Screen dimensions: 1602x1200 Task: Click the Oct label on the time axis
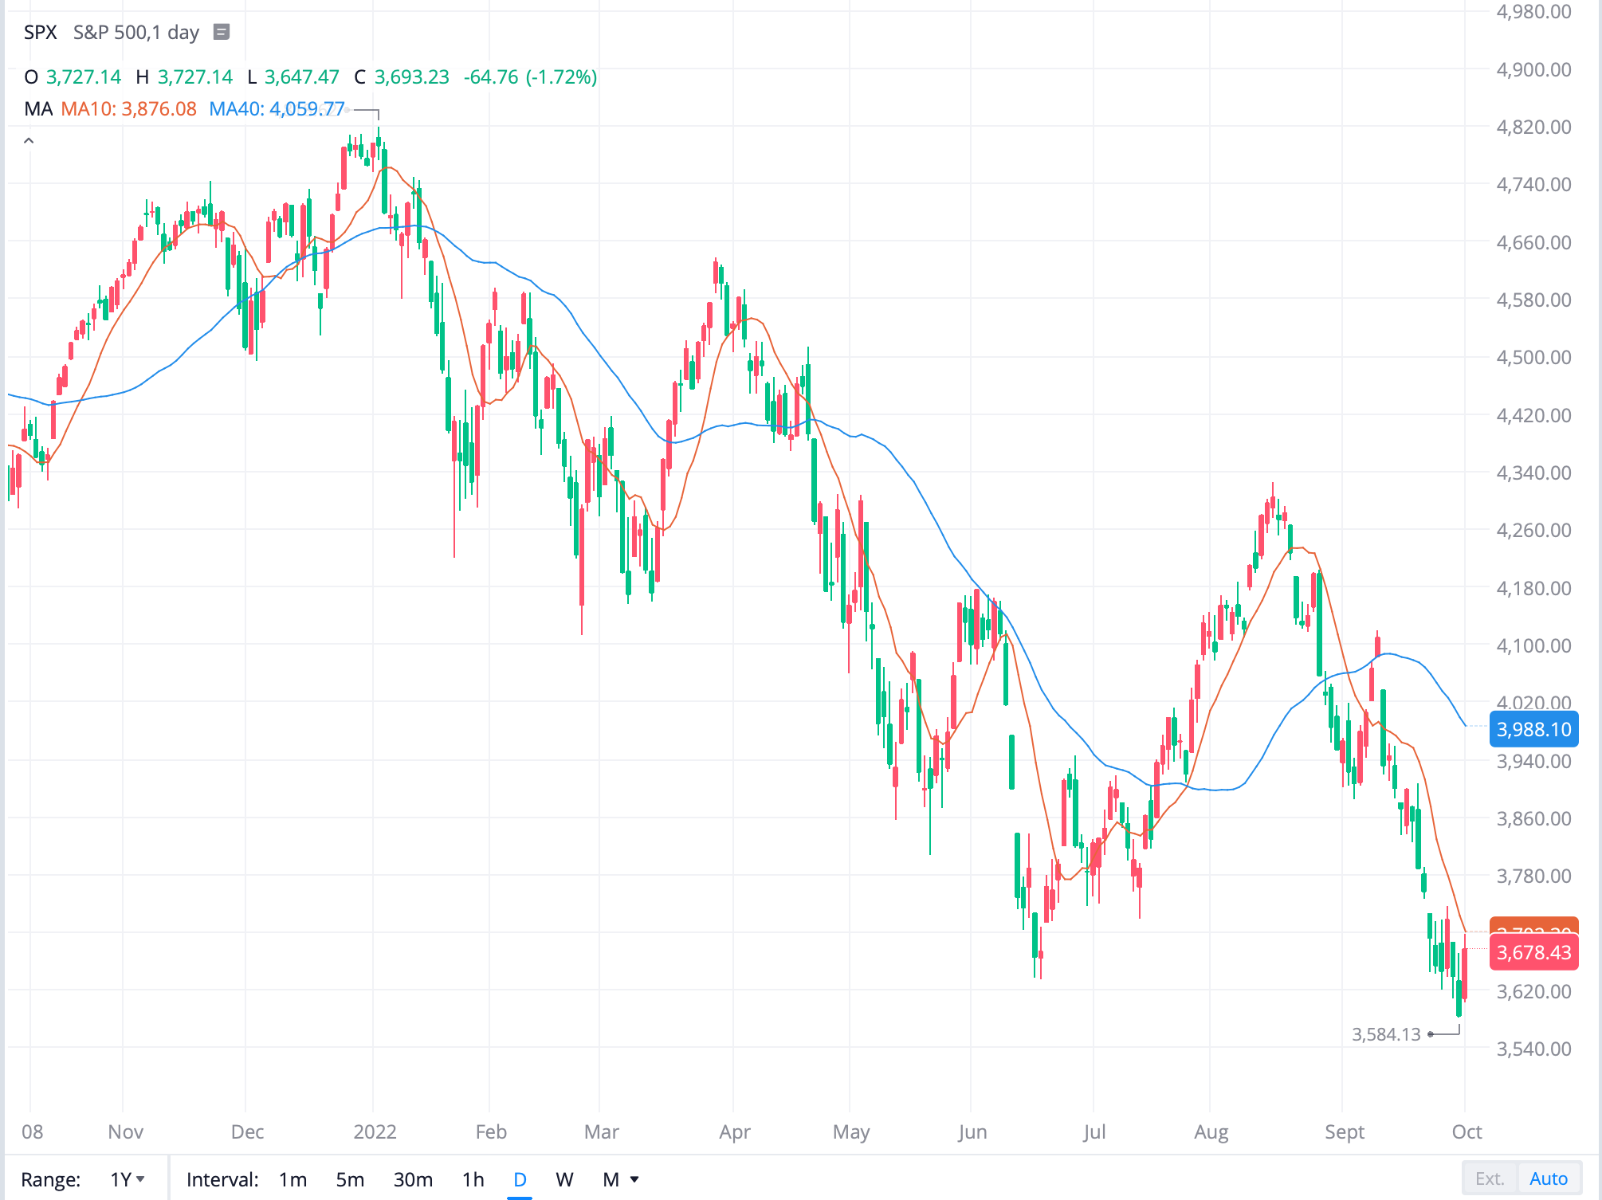(x=1467, y=1131)
